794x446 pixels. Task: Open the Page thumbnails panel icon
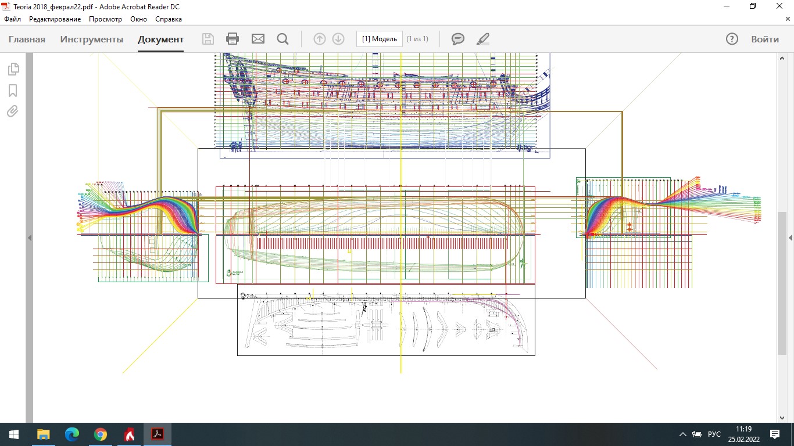point(13,69)
